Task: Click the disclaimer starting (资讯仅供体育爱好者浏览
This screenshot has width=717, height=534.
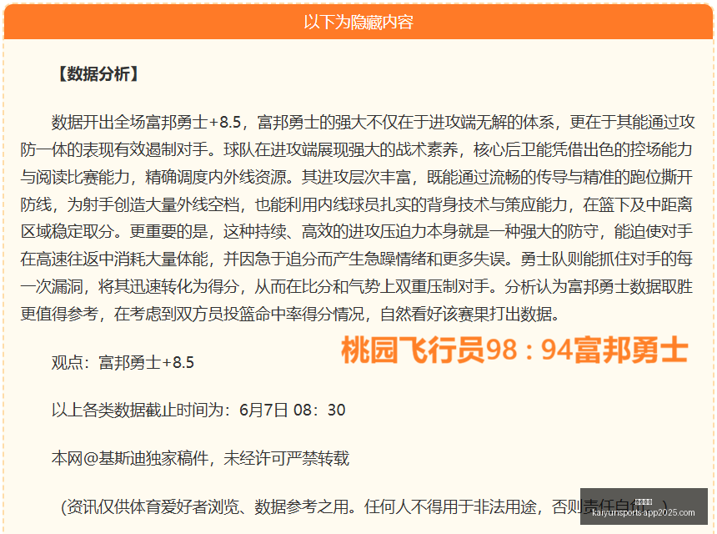Action: [x=364, y=506]
